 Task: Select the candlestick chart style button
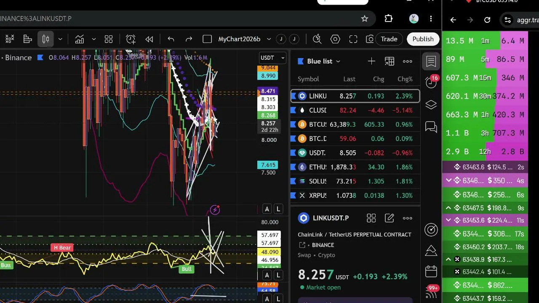click(x=46, y=39)
